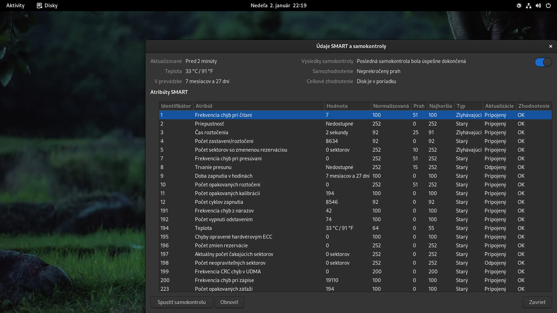Click the brightness icon in top bar
Image resolution: width=557 pixels, height=313 pixels.
coord(519,6)
